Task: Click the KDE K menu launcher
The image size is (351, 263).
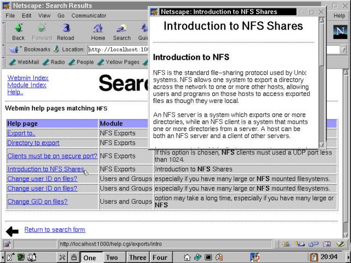Action: (9, 257)
